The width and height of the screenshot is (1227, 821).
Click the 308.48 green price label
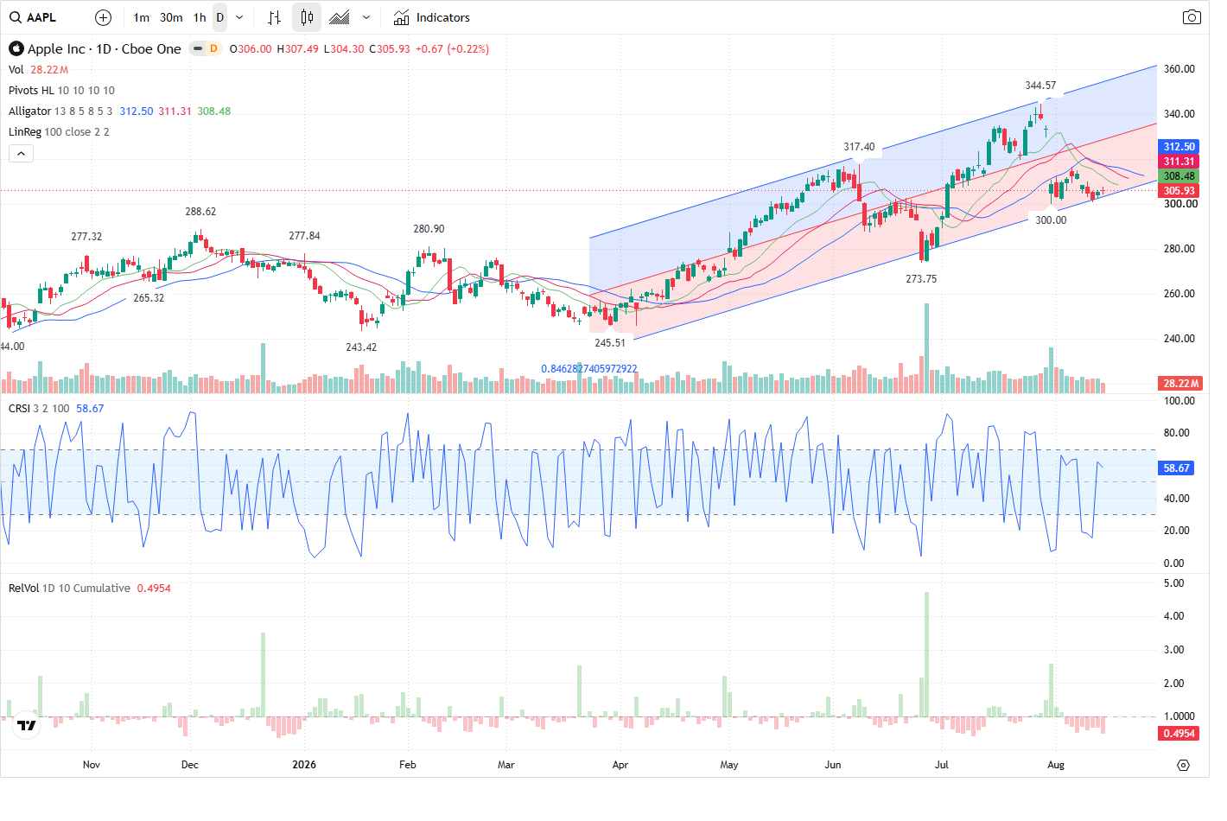(1179, 176)
